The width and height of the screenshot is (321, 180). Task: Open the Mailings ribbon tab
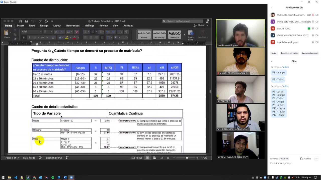[x=90, y=25]
